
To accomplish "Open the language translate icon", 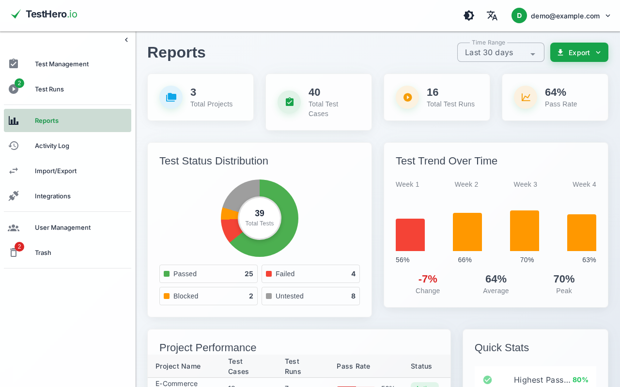I will 492,15.
